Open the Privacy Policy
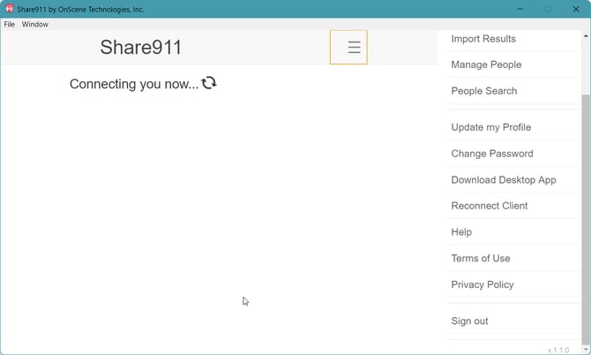The height and width of the screenshot is (355, 591). click(x=482, y=284)
